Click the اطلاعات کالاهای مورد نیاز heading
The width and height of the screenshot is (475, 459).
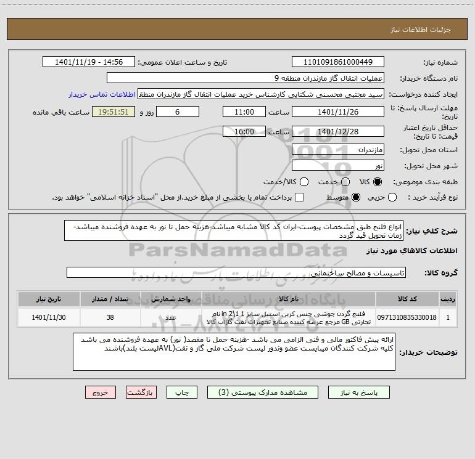(412, 251)
